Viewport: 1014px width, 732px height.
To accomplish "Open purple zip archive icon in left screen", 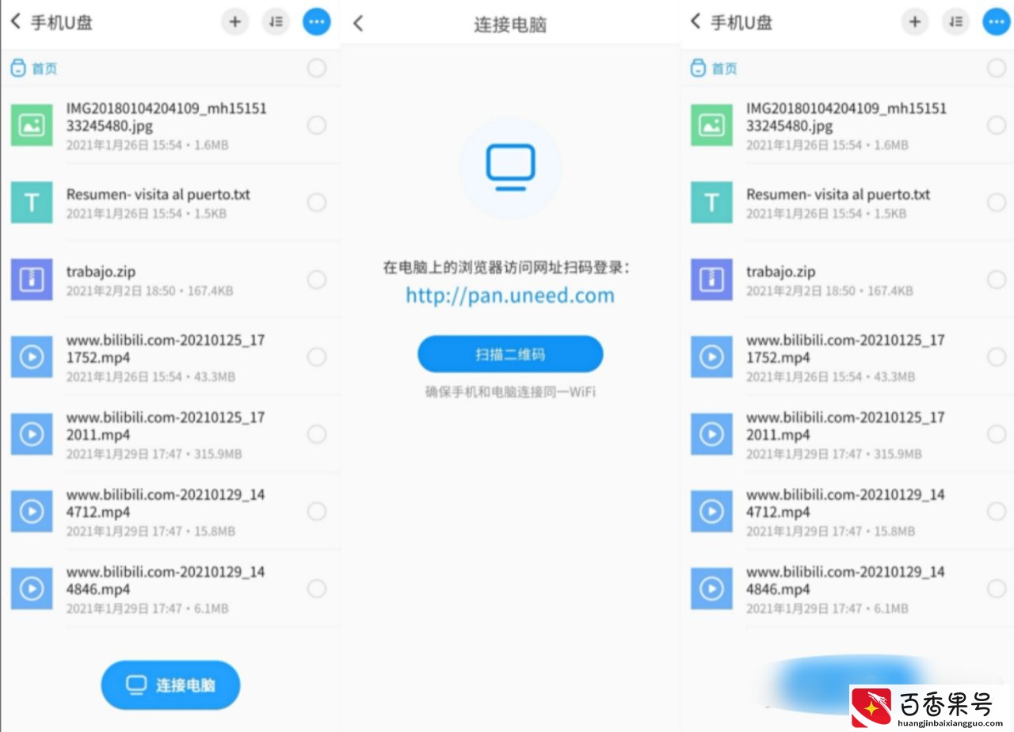I will 32,280.
